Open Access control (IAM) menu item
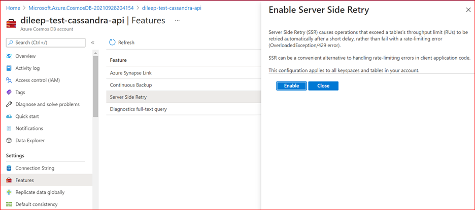The width and height of the screenshot is (475, 210). [x=38, y=80]
